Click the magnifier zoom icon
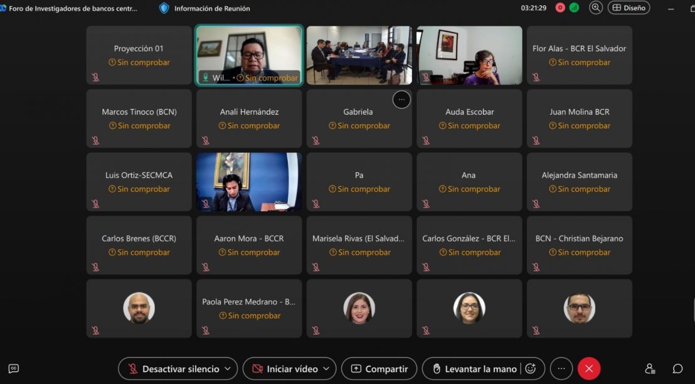This screenshot has height=384, width=695. click(596, 8)
